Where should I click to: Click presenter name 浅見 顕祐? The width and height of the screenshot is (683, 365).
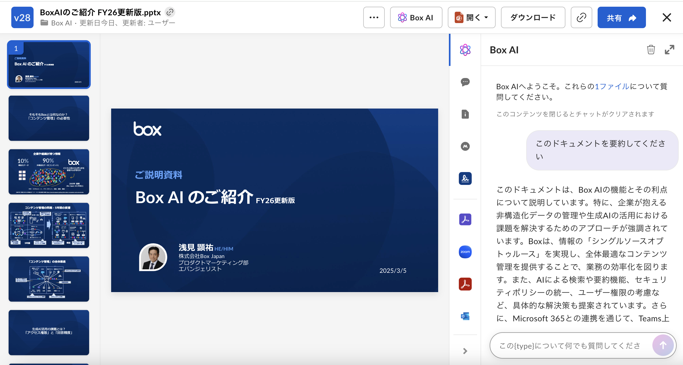196,247
